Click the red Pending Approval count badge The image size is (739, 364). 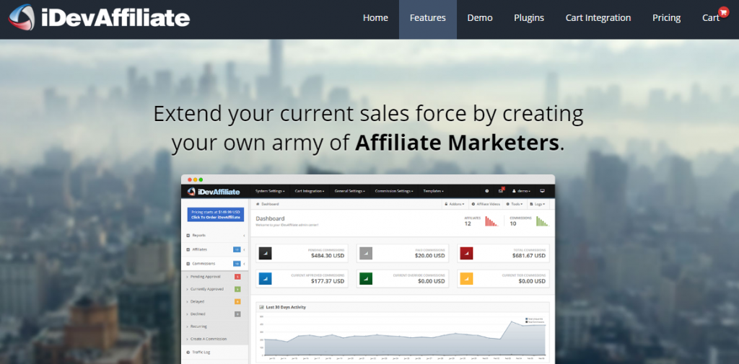pos(237,276)
